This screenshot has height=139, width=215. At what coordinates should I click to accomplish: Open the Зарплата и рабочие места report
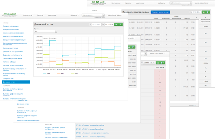pos(12,59)
